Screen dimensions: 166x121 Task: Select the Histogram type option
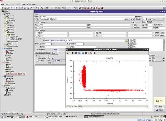click(37, 58)
